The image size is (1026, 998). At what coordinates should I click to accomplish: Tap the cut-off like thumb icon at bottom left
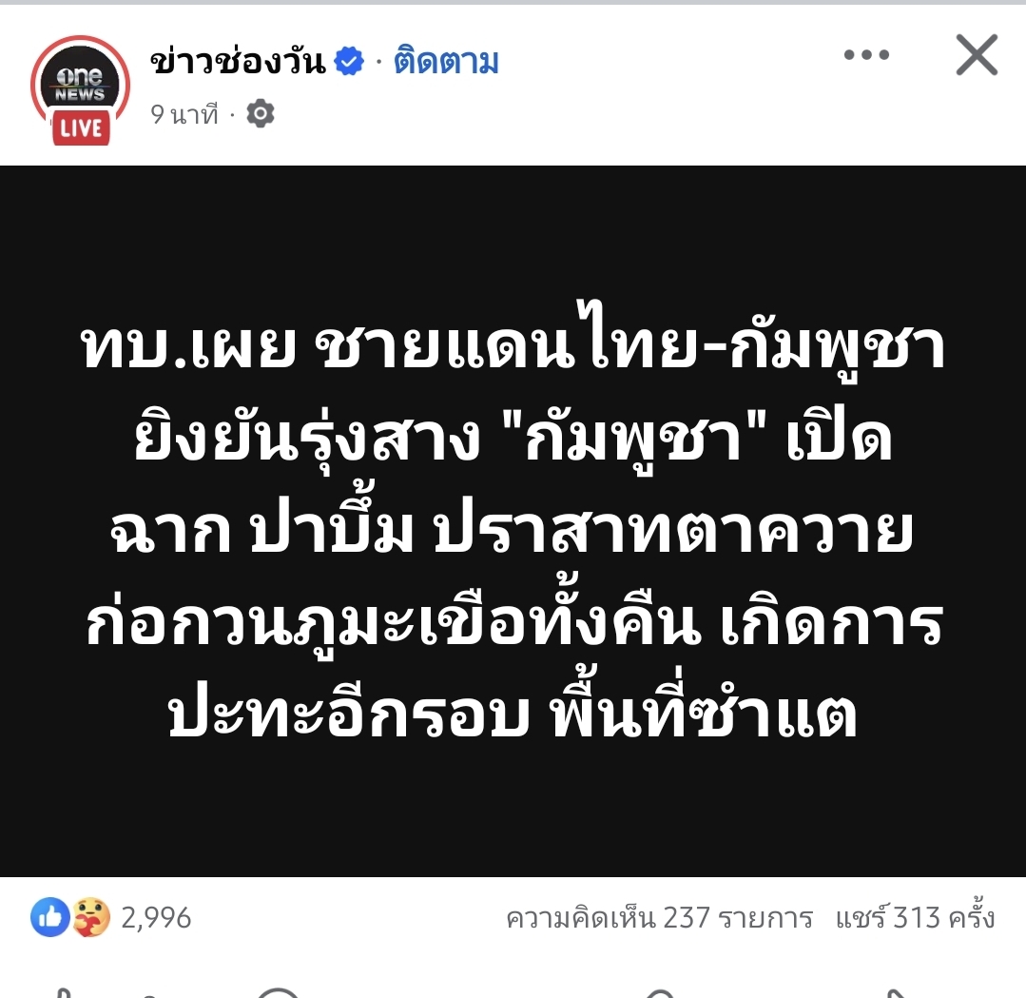pyautogui.click(x=62, y=993)
